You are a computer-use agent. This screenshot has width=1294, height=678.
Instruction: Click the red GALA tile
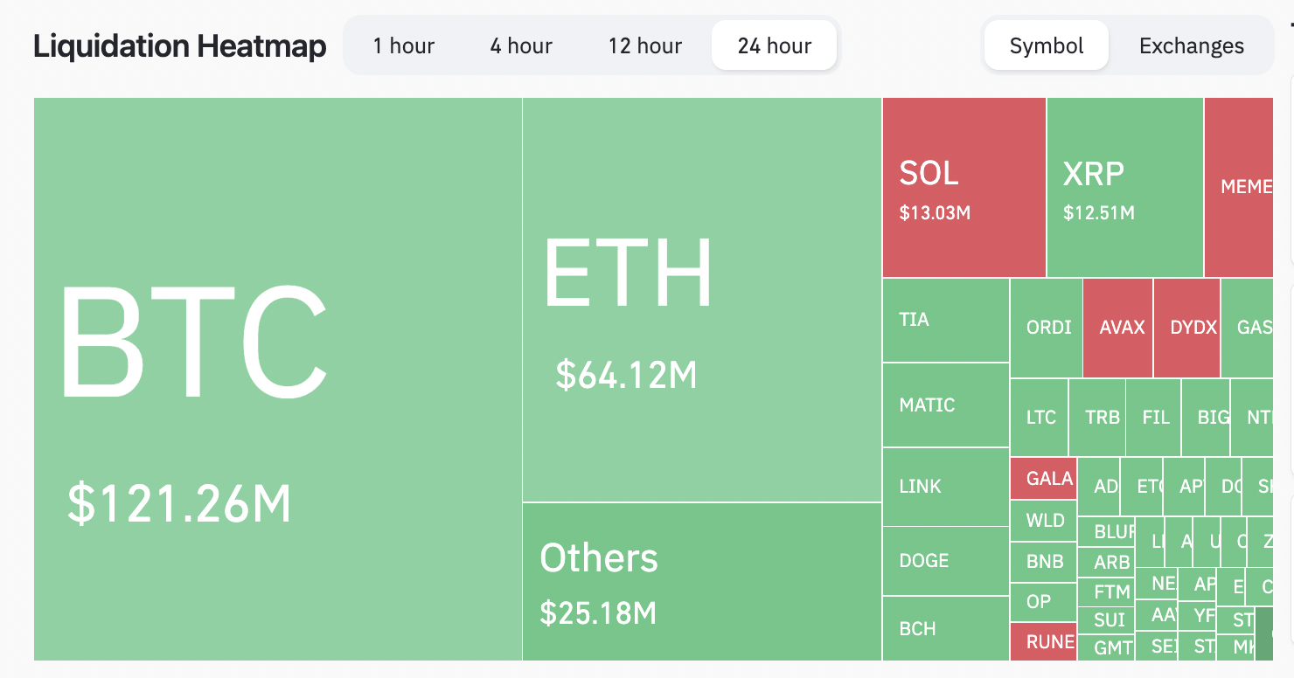point(1043,479)
